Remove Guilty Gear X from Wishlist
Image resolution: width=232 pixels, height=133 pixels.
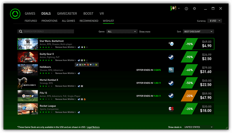(65, 60)
